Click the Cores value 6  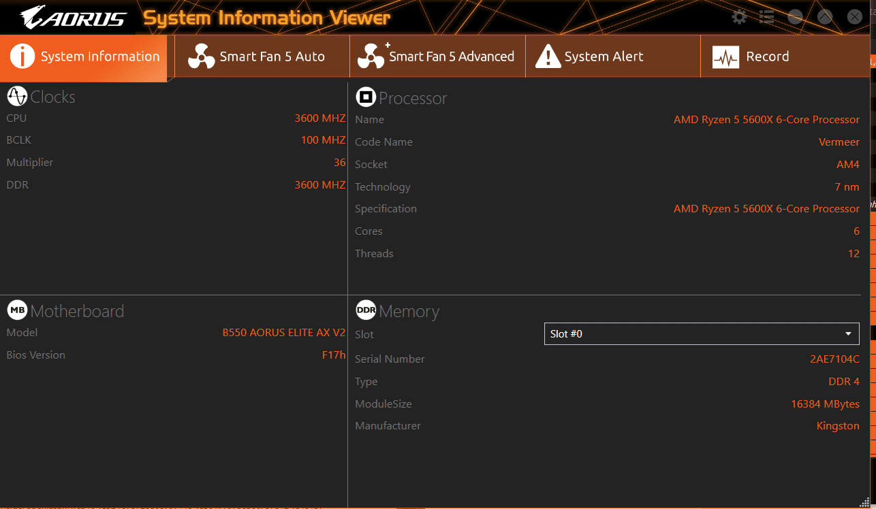(x=856, y=231)
